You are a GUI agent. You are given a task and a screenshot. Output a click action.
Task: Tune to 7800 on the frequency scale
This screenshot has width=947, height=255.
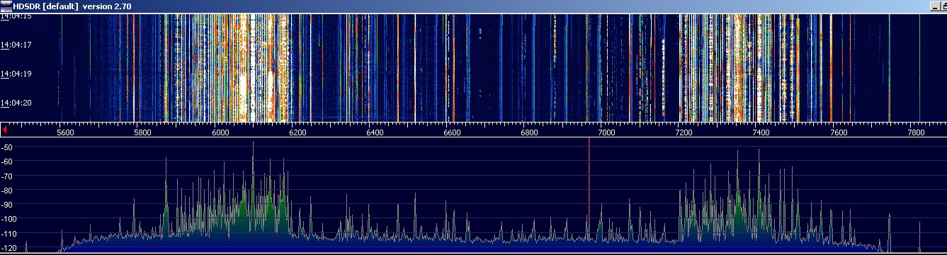[915, 132]
